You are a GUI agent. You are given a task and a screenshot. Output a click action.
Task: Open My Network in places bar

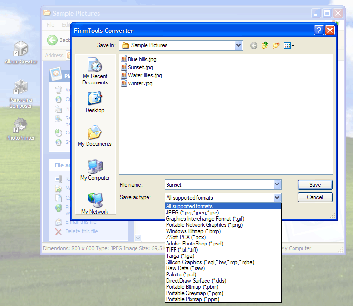click(95, 203)
